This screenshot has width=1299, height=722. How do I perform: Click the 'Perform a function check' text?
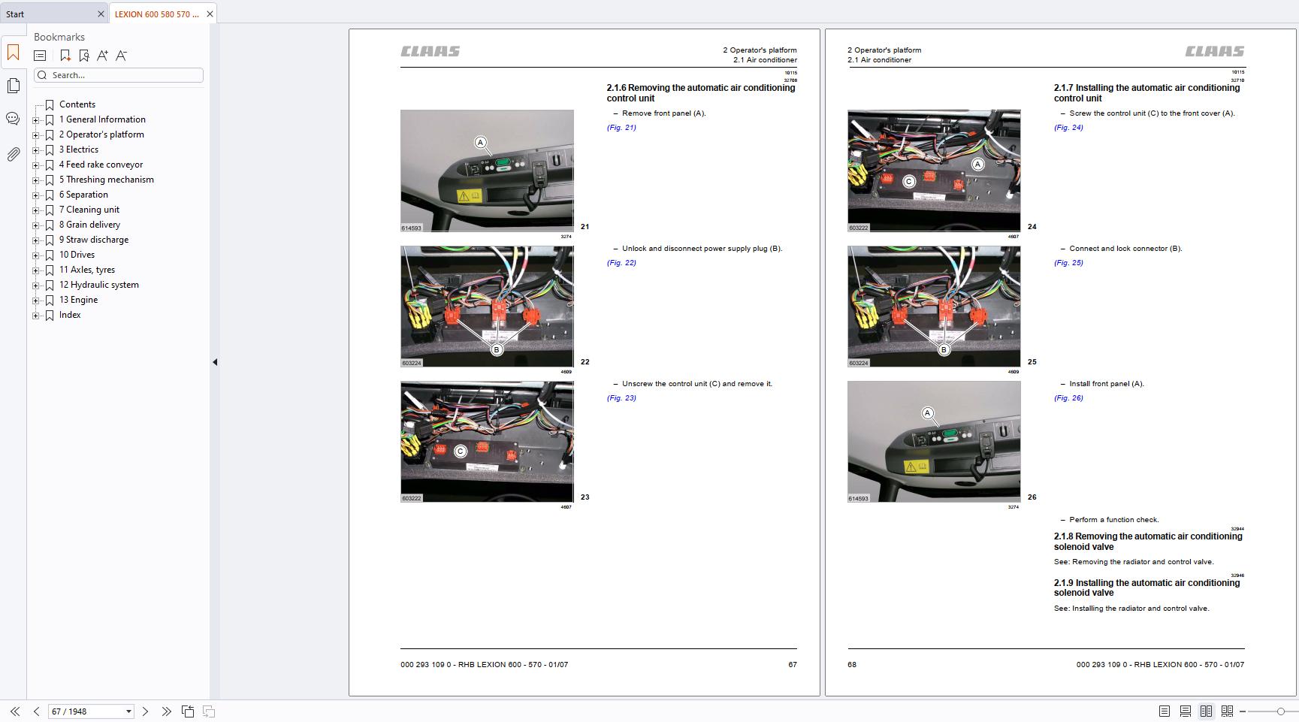point(1114,520)
